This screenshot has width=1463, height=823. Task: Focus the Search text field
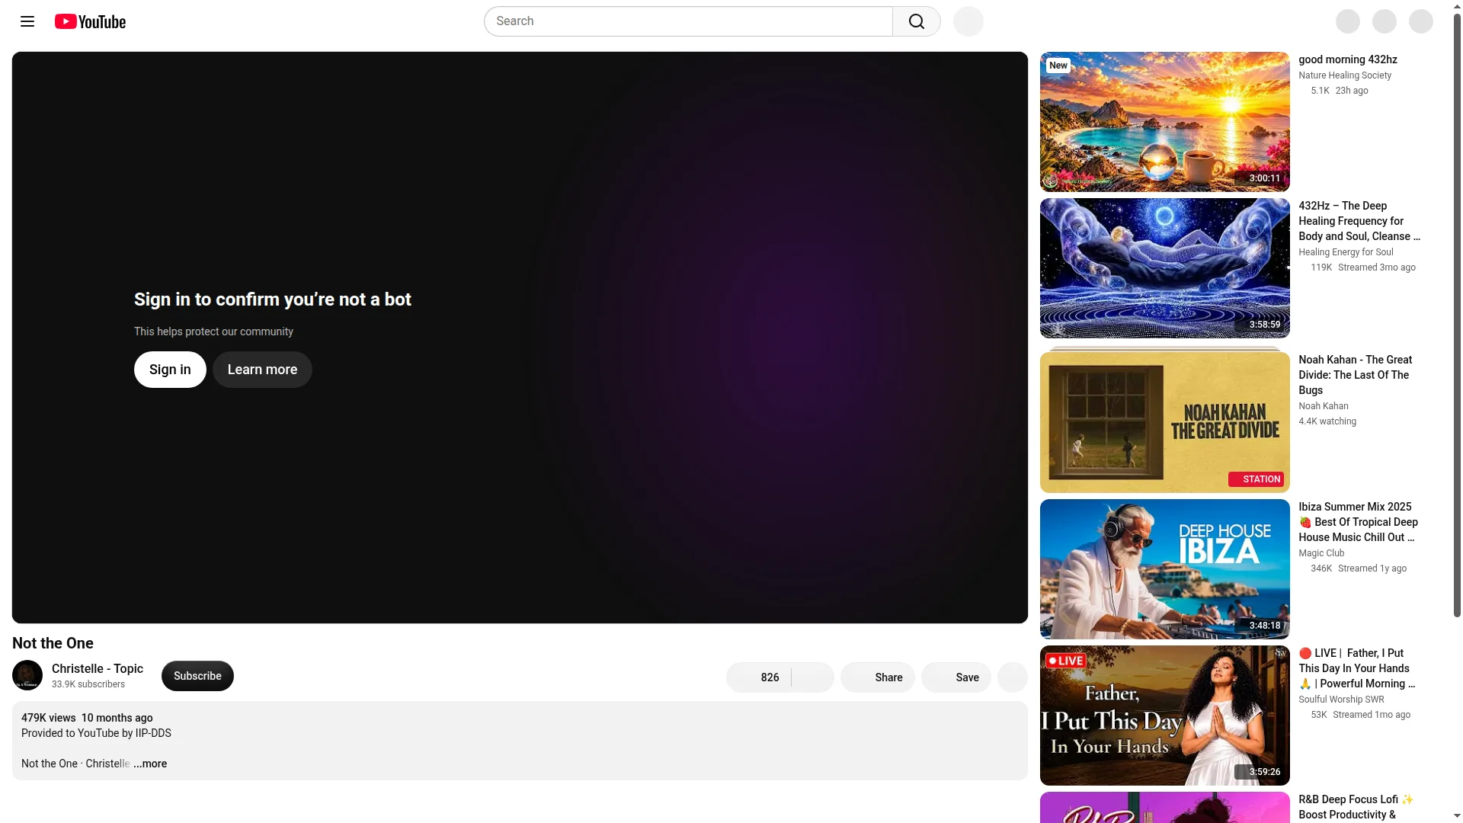point(688,21)
